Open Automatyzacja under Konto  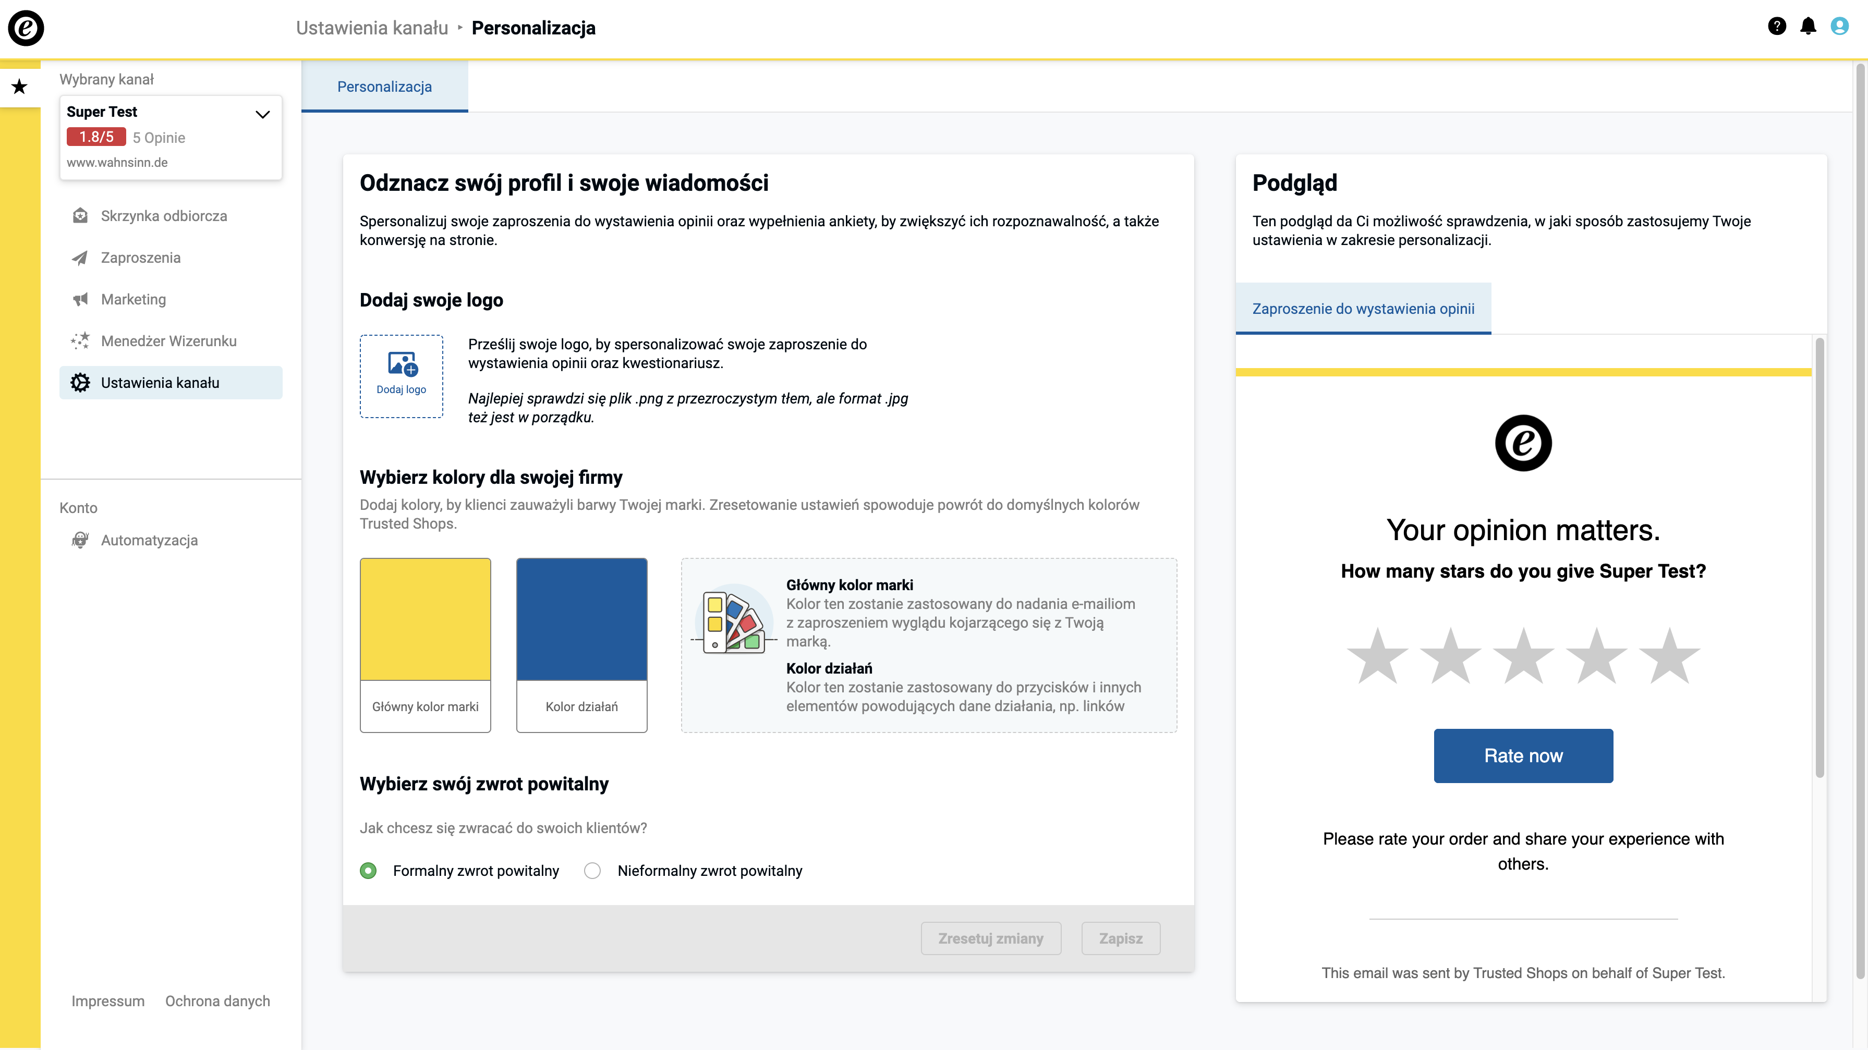point(171,540)
